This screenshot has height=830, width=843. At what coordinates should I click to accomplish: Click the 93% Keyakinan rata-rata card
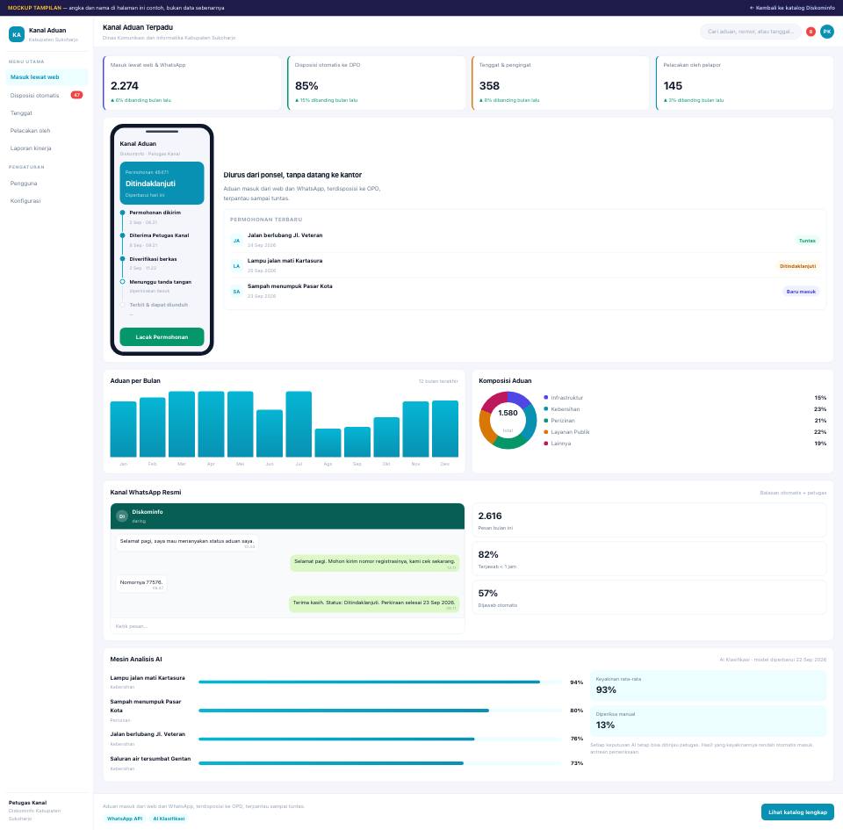point(708,686)
